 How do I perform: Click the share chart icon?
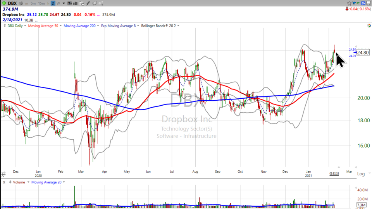point(101,3)
